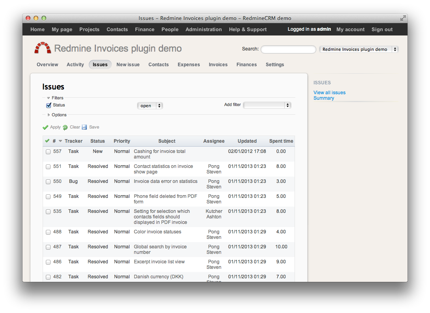Image resolution: width=430 pixels, height=313 pixels.
Task: Switch to the Overview tab
Action: [x=47, y=65]
